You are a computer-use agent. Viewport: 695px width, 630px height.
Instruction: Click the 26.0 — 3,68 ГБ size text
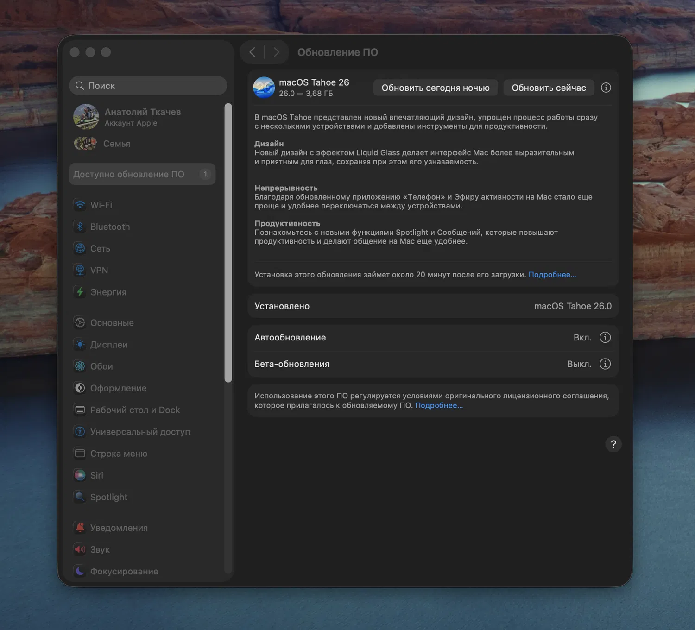coord(306,93)
